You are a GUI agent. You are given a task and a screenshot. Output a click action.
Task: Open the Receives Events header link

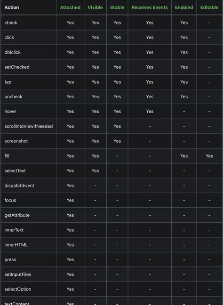coord(150,8)
